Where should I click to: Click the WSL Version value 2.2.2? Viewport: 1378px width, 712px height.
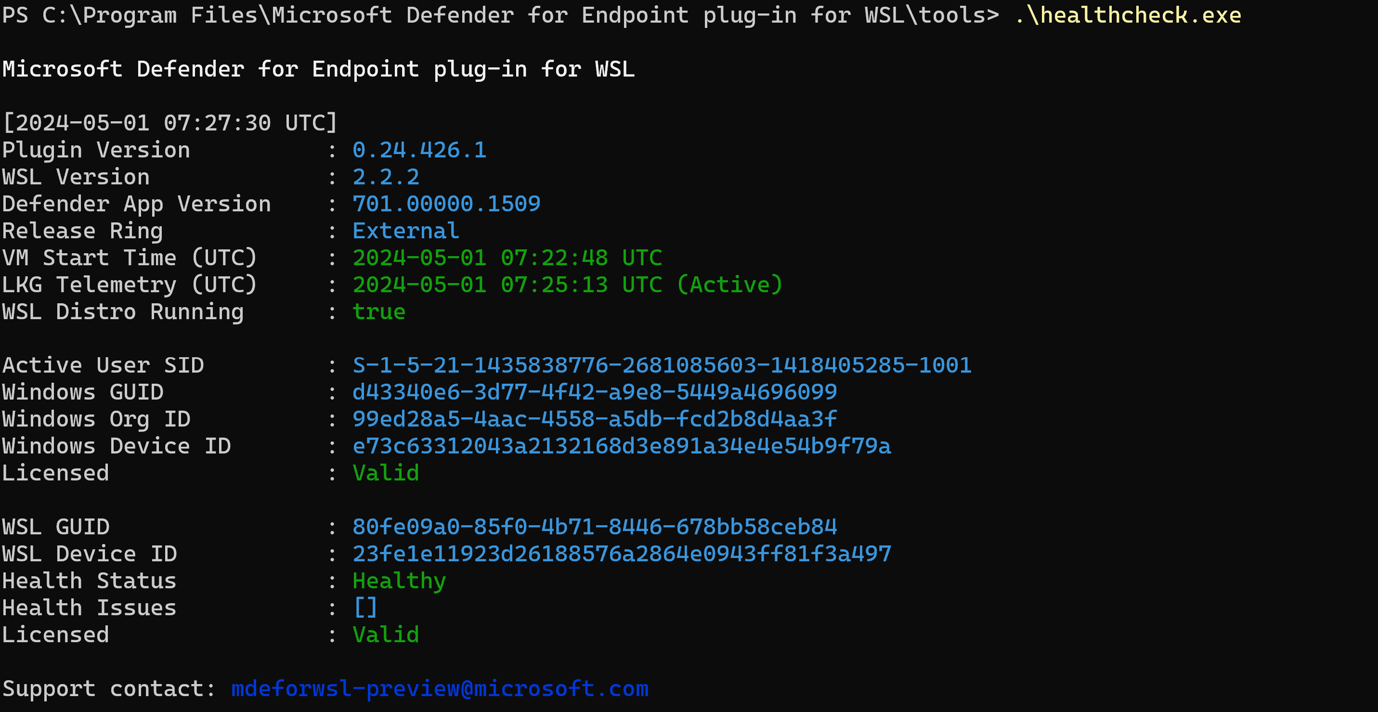pyautogui.click(x=386, y=177)
